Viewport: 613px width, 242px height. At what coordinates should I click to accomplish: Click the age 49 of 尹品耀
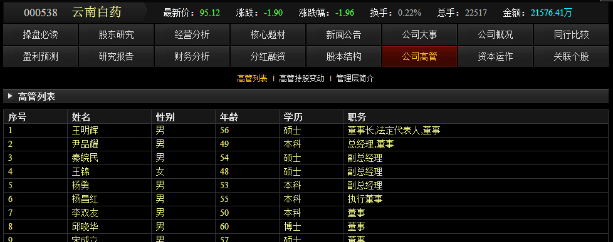tap(224, 144)
